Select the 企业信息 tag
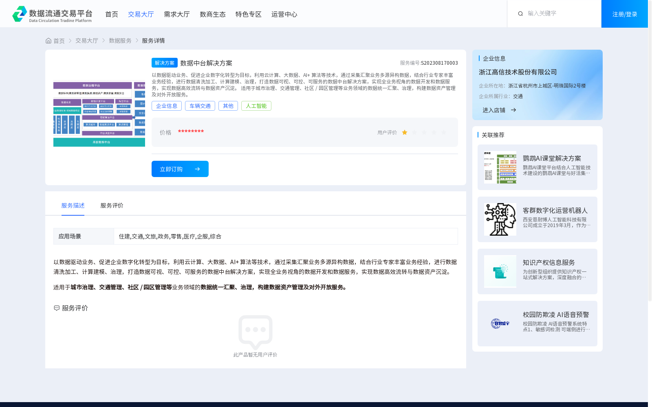The image size is (652, 407). 167,106
